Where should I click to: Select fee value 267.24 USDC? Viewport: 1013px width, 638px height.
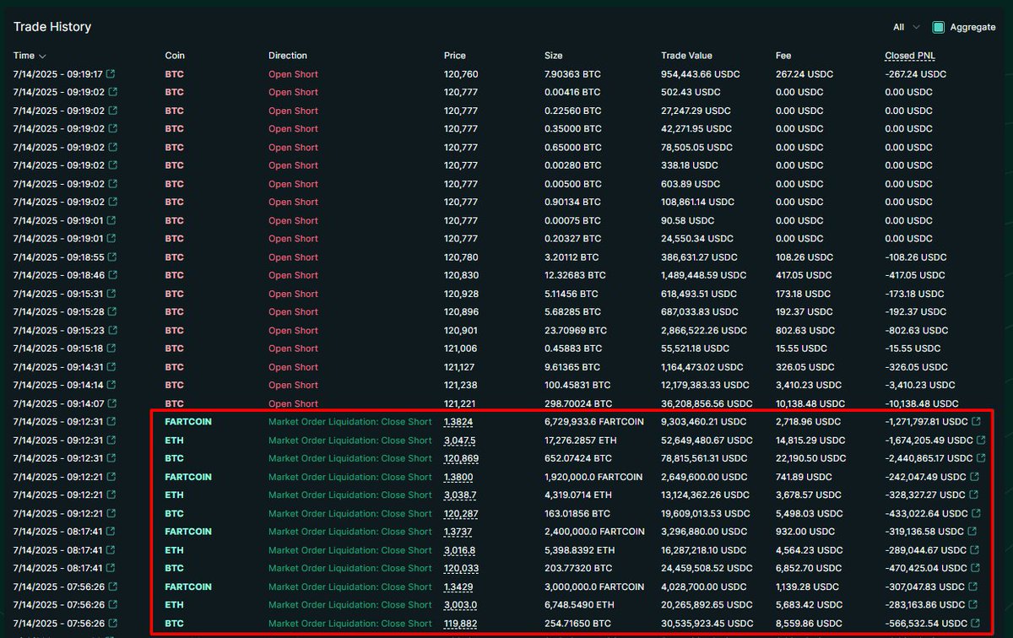(x=804, y=74)
